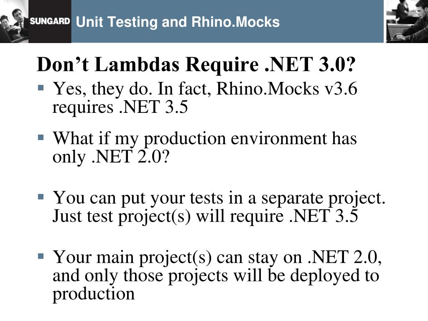This screenshot has width=428, height=321.
Task: Click the final word "production" on the slide
Action: (94, 294)
